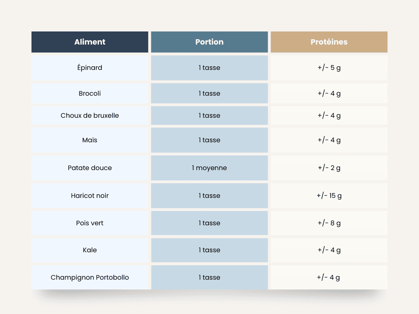Click the protein value in Champignon Portobollo row

(x=329, y=278)
